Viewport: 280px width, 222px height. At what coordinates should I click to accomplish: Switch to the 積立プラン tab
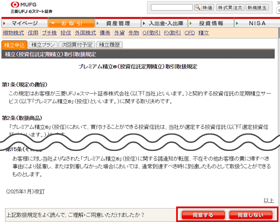43,45
